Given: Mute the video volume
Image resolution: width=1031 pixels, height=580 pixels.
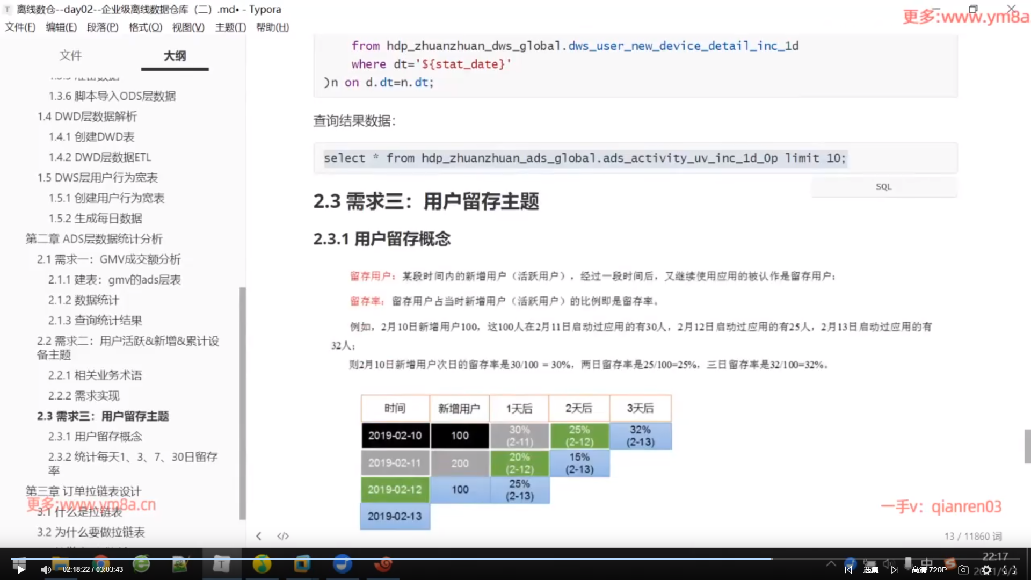Looking at the screenshot, I should pyautogui.click(x=46, y=570).
